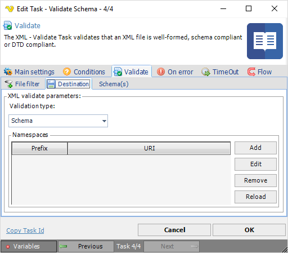
Task: Click the red Flow arrow icon
Action: (251, 72)
